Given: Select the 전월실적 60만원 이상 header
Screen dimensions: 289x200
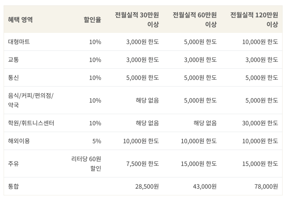Looking at the screenshot, I should tap(194, 20).
